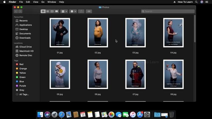
Task: Select the 05.jpg thumbnail
Action: [x=60, y=74]
